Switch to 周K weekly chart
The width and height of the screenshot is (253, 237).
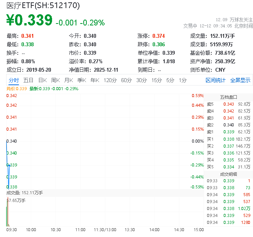click(x=56, y=80)
